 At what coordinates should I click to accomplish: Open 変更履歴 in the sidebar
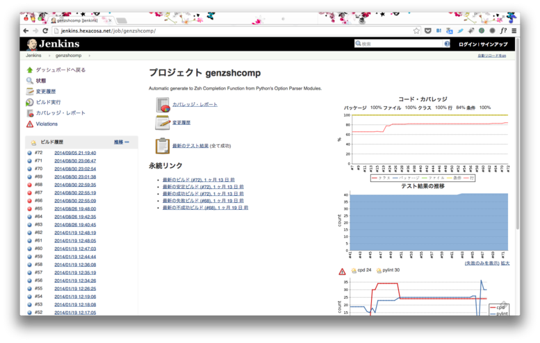tap(46, 92)
